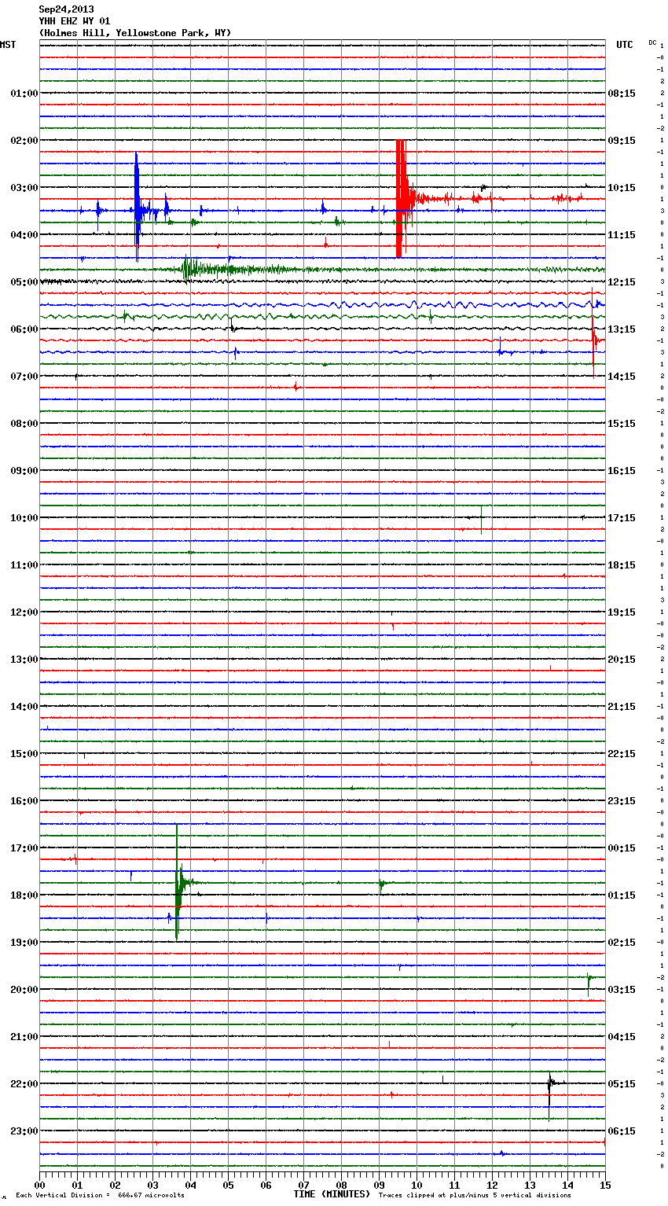The width and height of the screenshot is (668, 1206).
Task: Click the 01:15 UTC time label
Action: click(x=622, y=895)
